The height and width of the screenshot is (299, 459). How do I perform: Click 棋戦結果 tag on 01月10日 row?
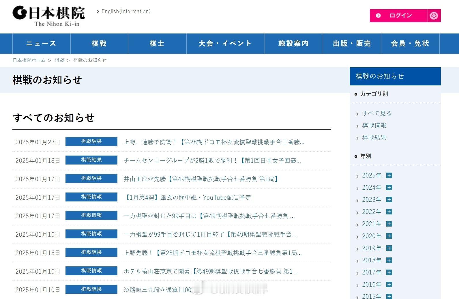pyautogui.click(x=91, y=289)
